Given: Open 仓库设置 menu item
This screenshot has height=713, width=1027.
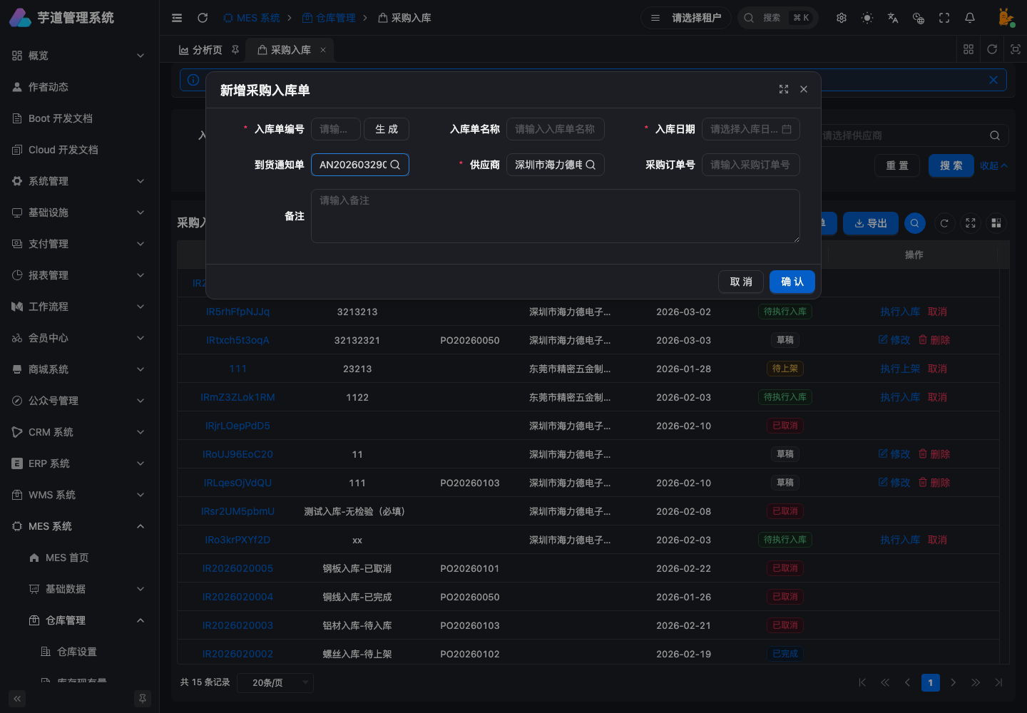Looking at the screenshot, I should (x=79, y=652).
